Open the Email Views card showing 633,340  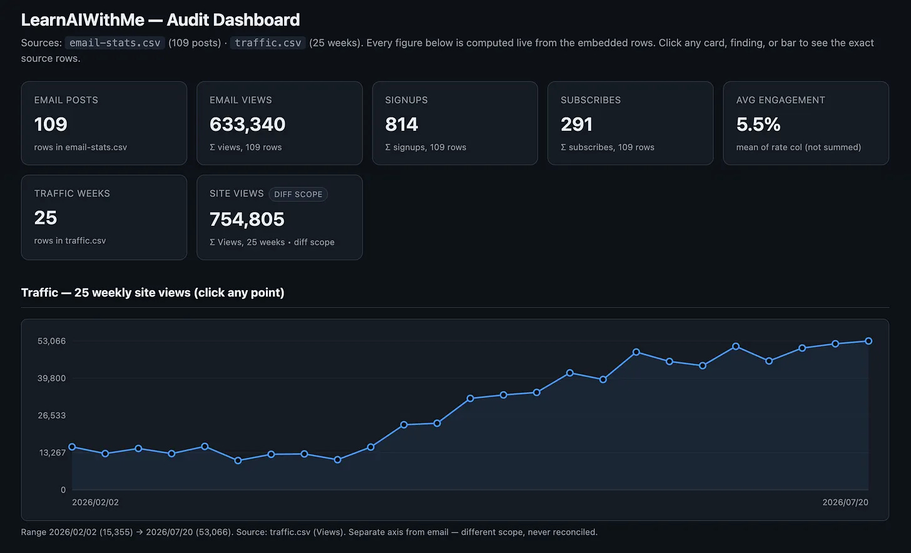(280, 123)
